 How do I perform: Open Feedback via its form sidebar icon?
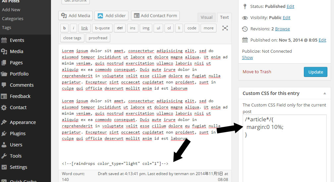[4, 96]
